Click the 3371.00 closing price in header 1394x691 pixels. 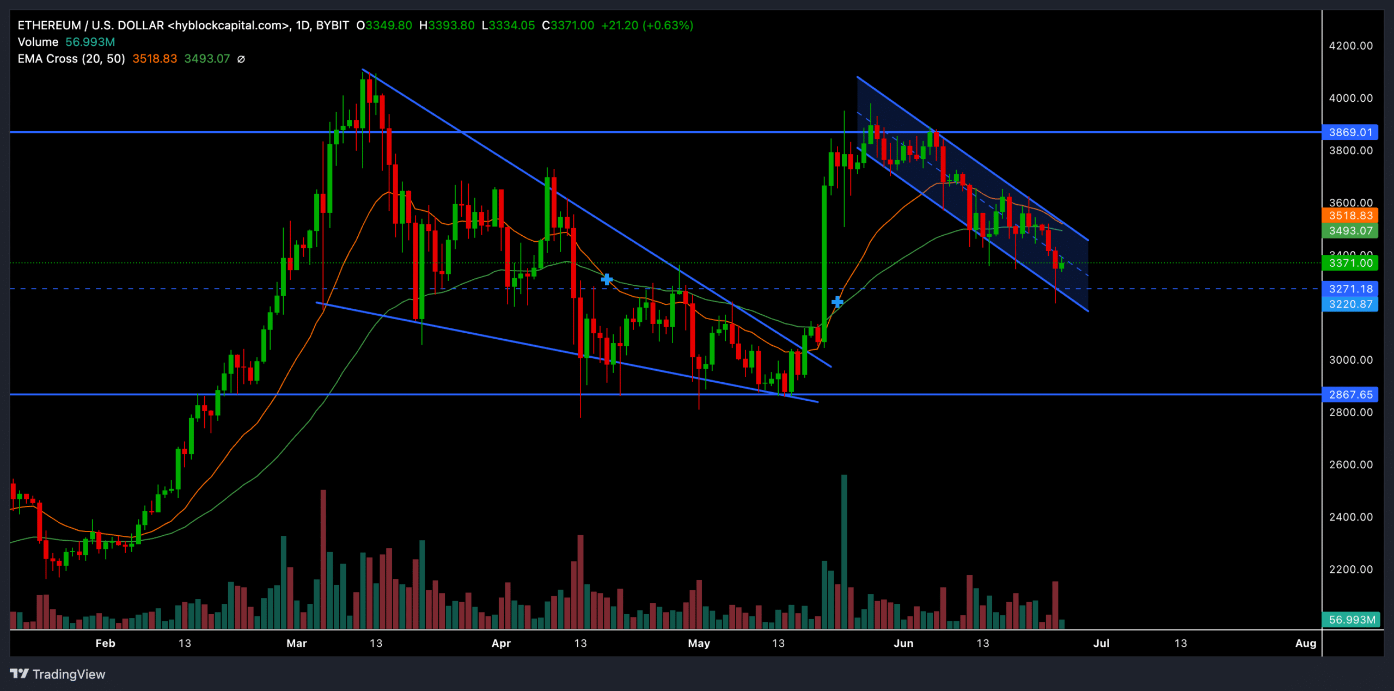click(572, 26)
